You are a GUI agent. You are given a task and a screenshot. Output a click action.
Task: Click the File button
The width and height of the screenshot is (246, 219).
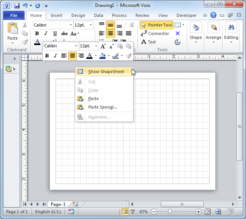[14, 15]
